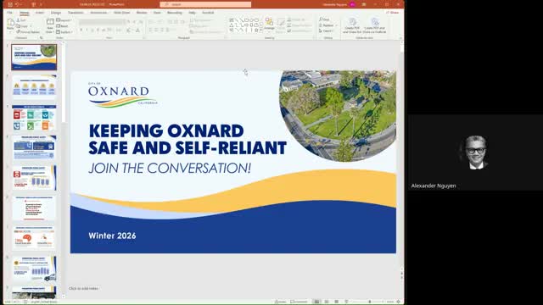Screen dimensions: 543x305
Task: Expand the Section dropdown
Action: [64, 32]
